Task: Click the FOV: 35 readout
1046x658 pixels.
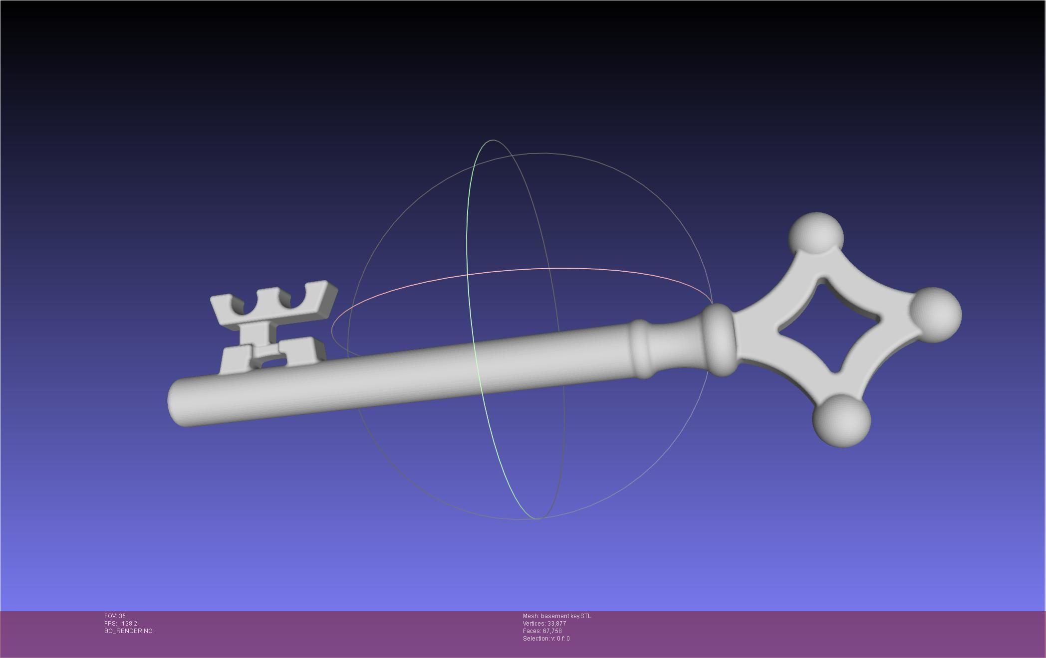Action: [115, 616]
